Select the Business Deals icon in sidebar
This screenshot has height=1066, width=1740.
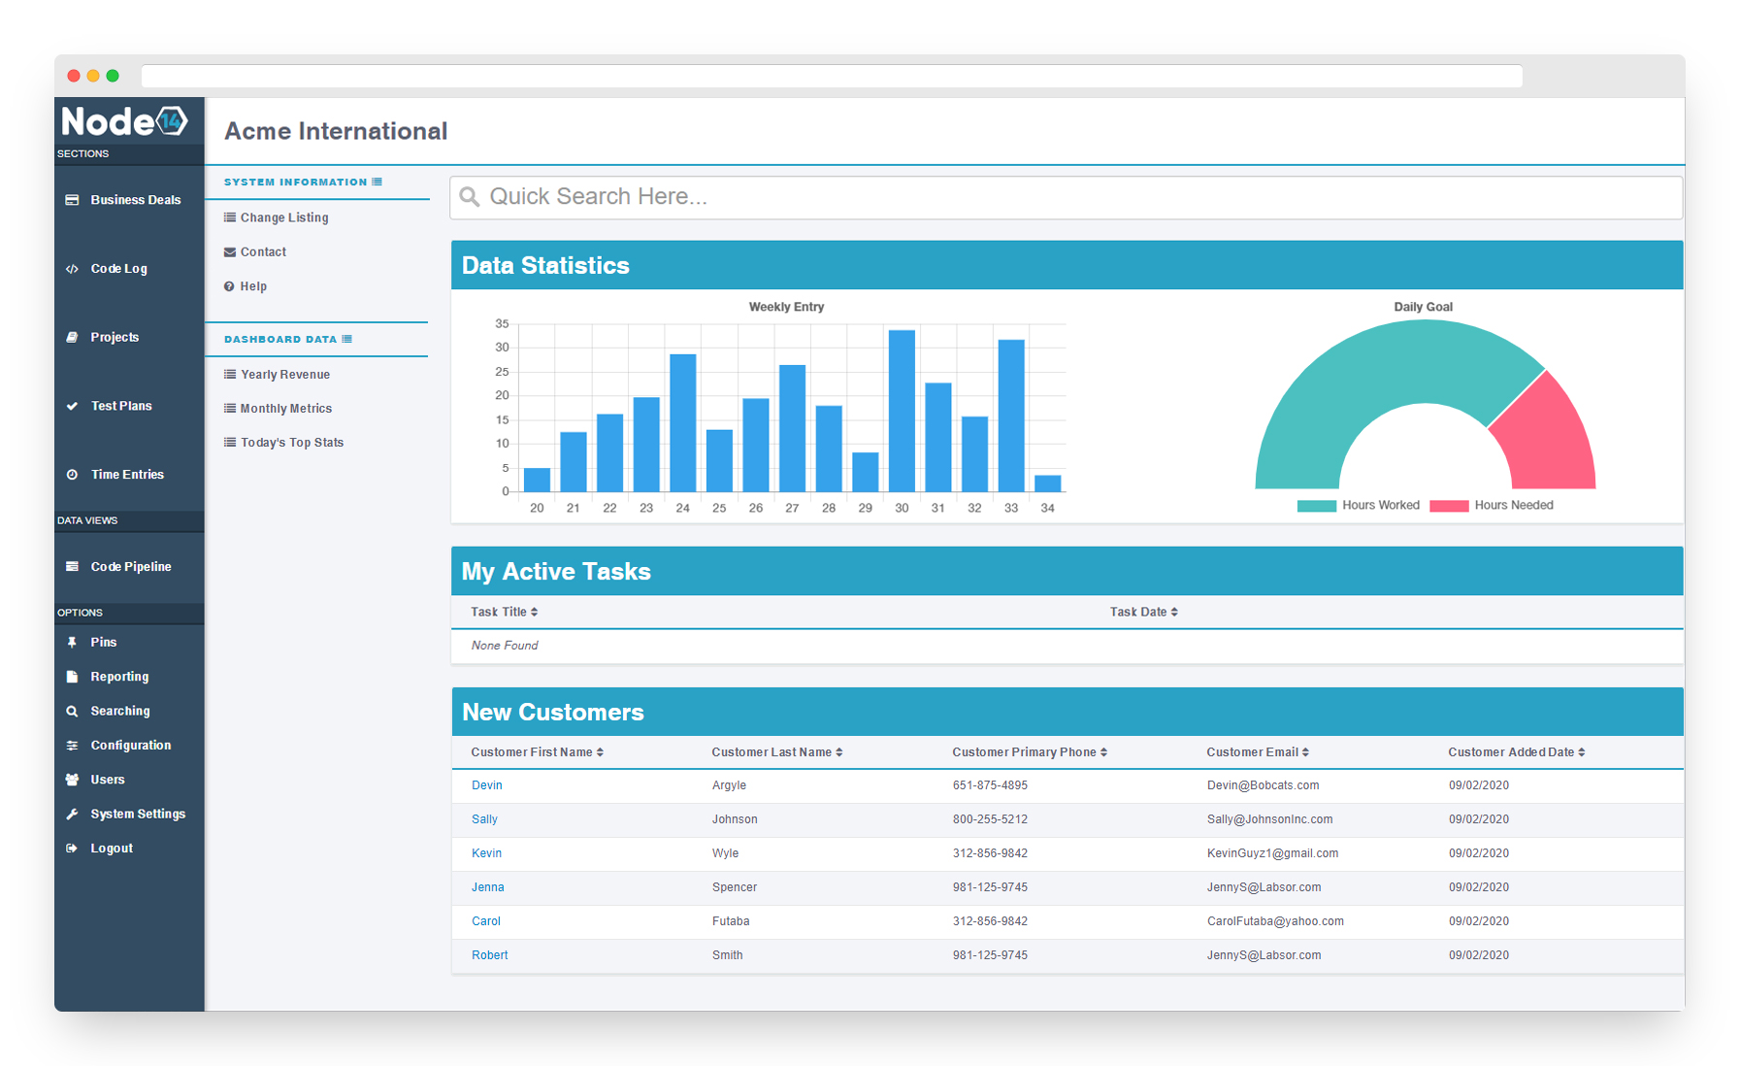pyautogui.click(x=72, y=199)
